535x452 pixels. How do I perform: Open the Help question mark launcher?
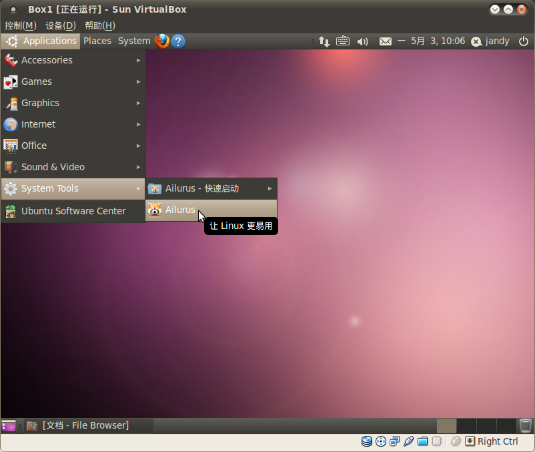pyautogui.click(x=178, y=41)
